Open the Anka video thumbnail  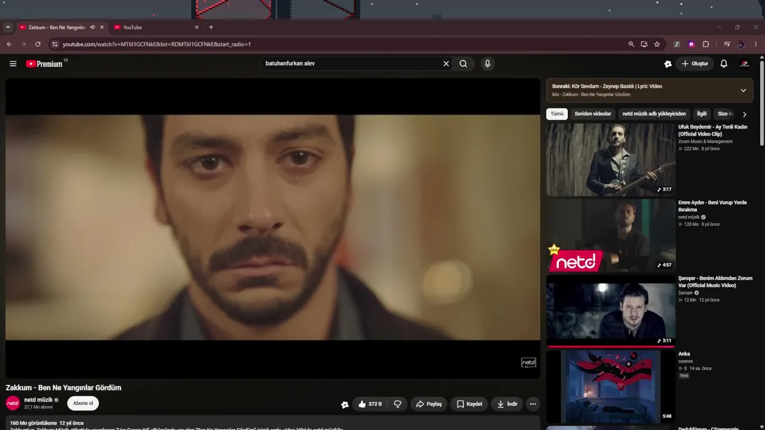(611, 386)
